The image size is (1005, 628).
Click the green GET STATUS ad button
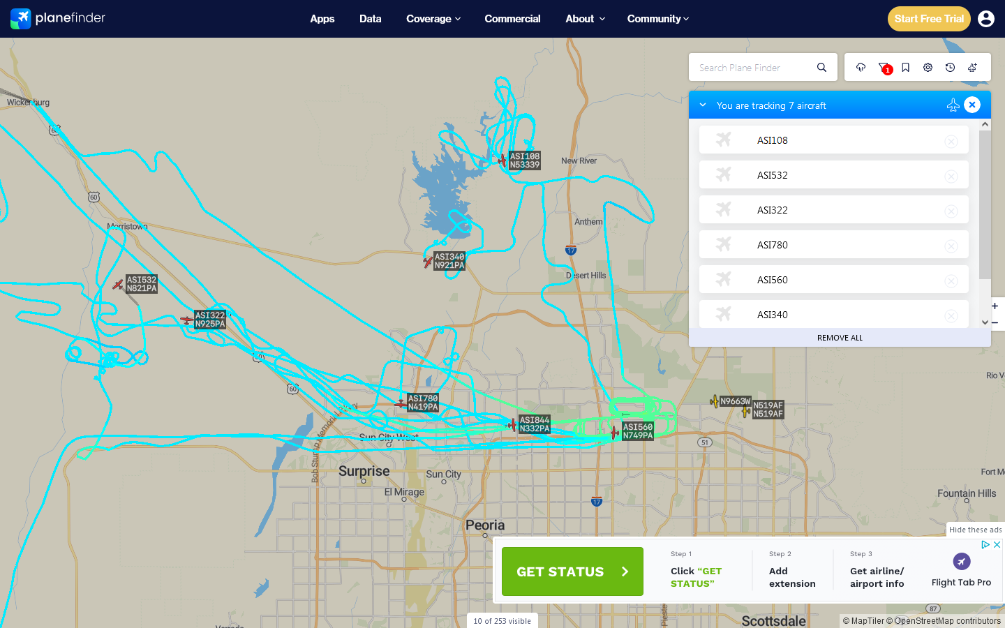572,571
